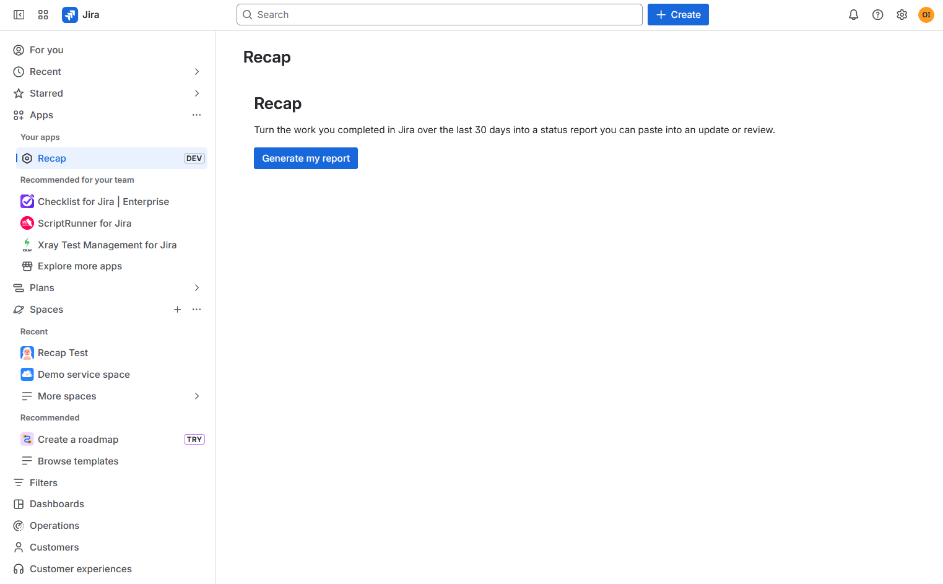Collapse the sidebar using the panel icon

(19, 15)
